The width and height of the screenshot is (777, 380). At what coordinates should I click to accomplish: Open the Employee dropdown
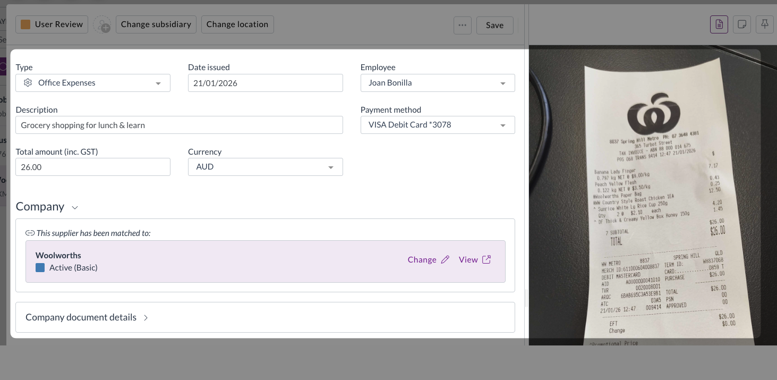(x=502, y=83)
